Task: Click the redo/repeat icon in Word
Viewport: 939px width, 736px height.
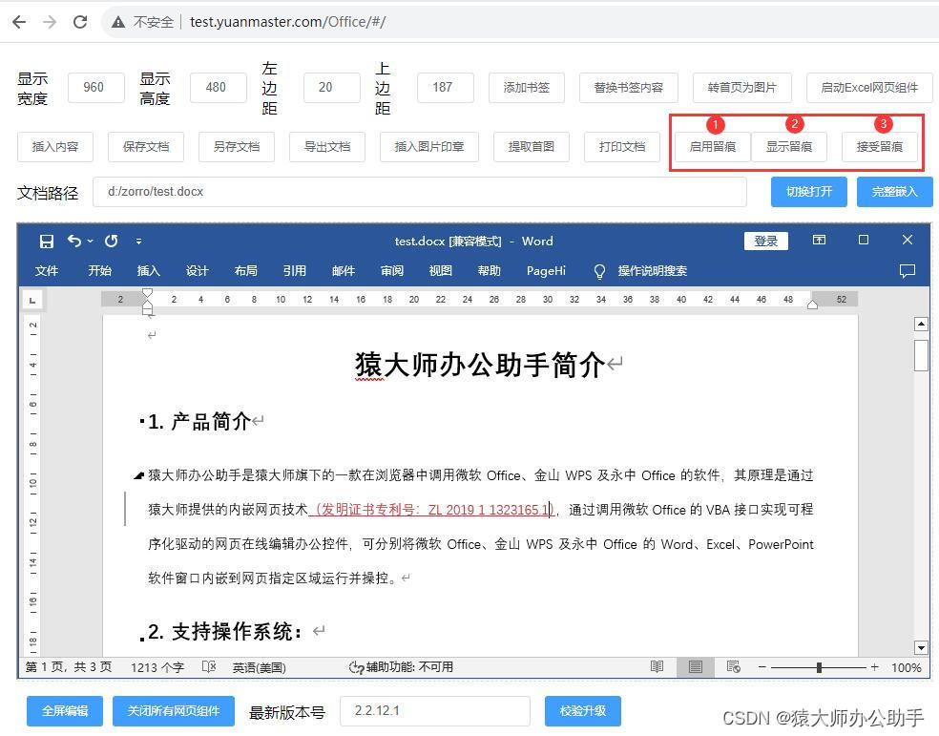Action: tap(112, 241)
